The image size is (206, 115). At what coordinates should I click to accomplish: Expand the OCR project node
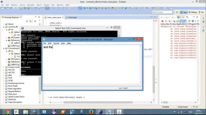pos(4,78)
